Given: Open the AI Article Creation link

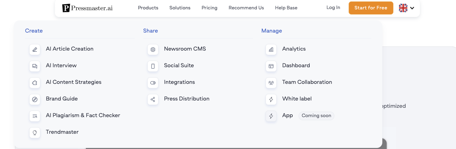Looking at the screenshot, I should click(x=70, y=49).
